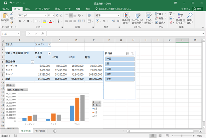Viewport: 206px width, 138px height.
Task: Select center horizontal alignment
Action: (x=71, y=21)
